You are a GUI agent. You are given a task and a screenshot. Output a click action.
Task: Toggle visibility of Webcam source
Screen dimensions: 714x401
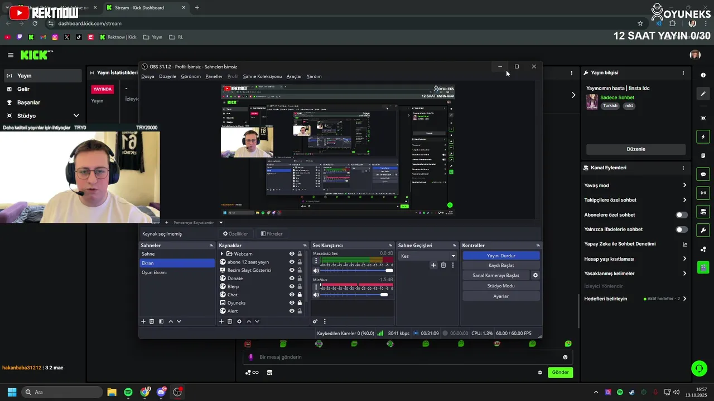pyautogui.click(x=292, y=254)
